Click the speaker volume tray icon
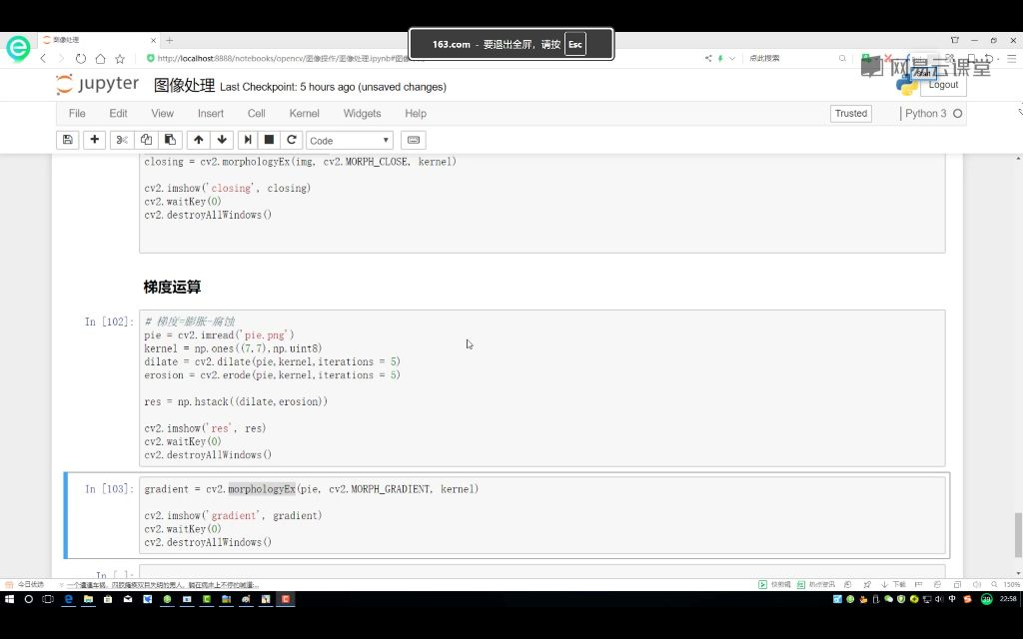 939,599
